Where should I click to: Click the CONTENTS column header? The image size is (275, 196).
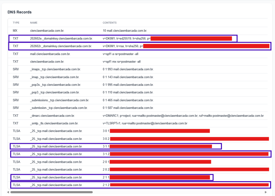(110, 23)
